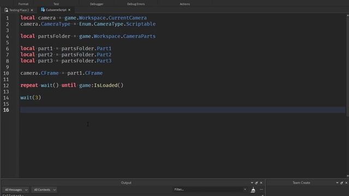Close the Testing Place 2 tab
This screenshot has height=196, width=349.
32,10
